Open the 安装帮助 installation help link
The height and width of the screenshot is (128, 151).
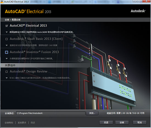pyautogui.click(x=9, y=123)
